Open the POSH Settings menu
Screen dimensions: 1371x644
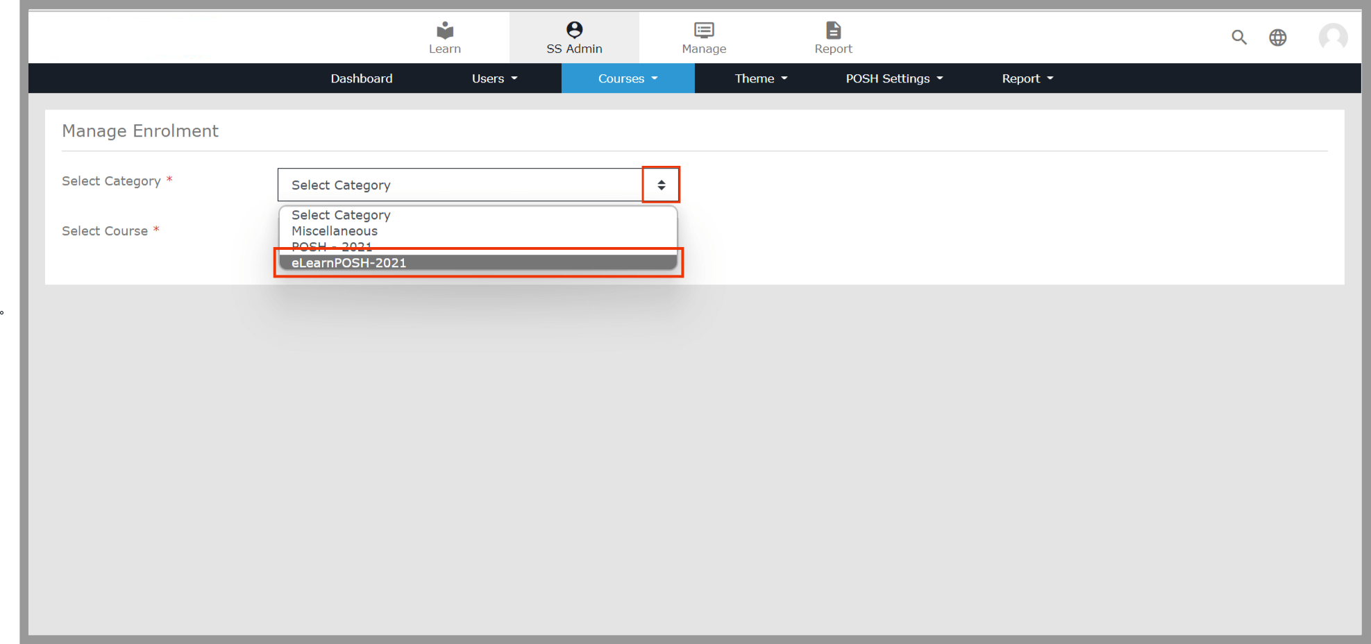pyautogui.click(x=894, y=78)
